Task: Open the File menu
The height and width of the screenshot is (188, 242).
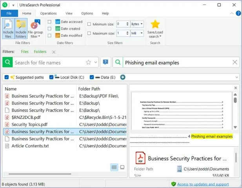Action: 8,13
